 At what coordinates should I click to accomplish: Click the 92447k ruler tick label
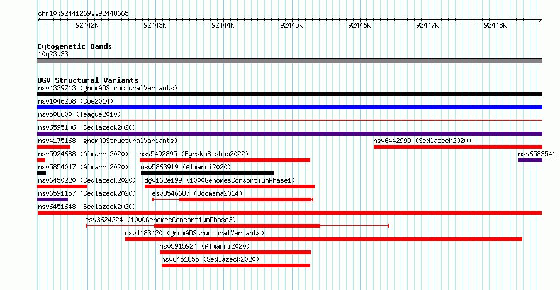[x=427, y=25]
